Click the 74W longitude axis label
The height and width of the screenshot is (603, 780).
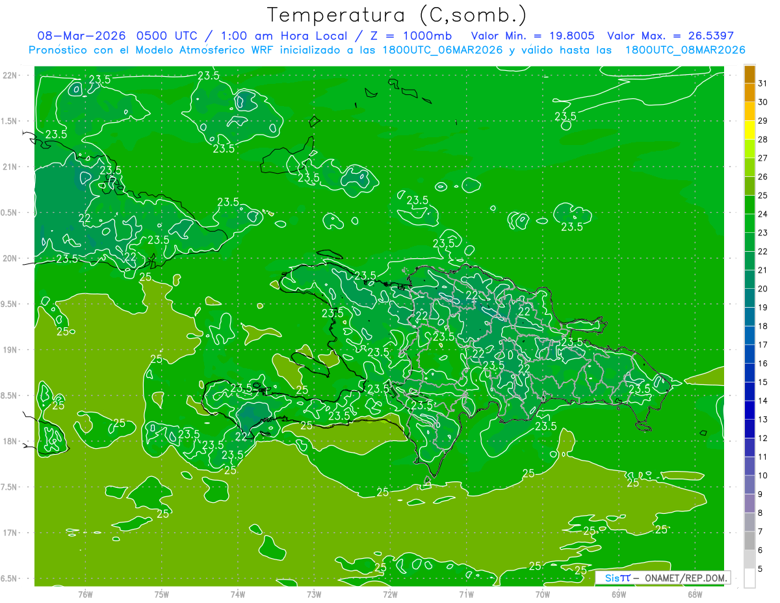(x=237, y=594)
